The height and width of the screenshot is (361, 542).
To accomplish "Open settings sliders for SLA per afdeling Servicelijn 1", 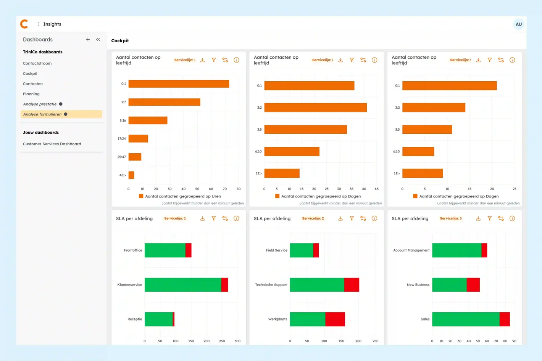I will click(x=225, y=219).
